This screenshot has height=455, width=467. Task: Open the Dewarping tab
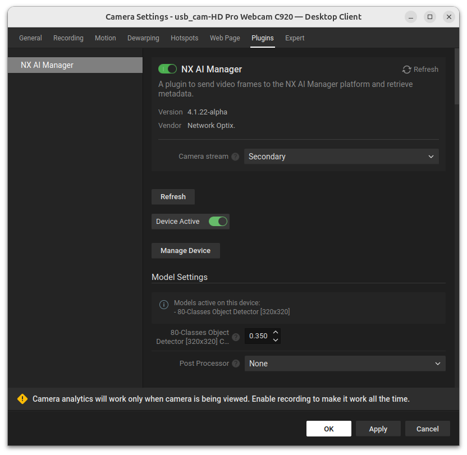click(x=143, y=38)
